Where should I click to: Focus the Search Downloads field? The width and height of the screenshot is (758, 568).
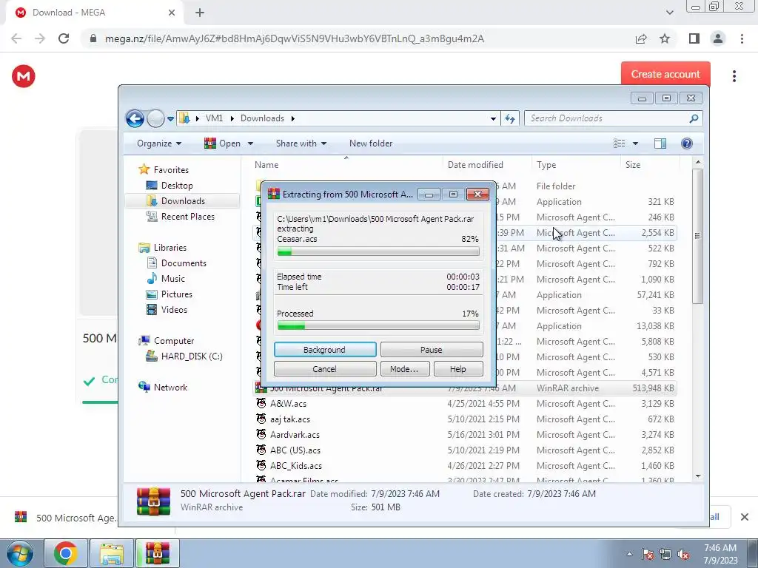point(607,118)
